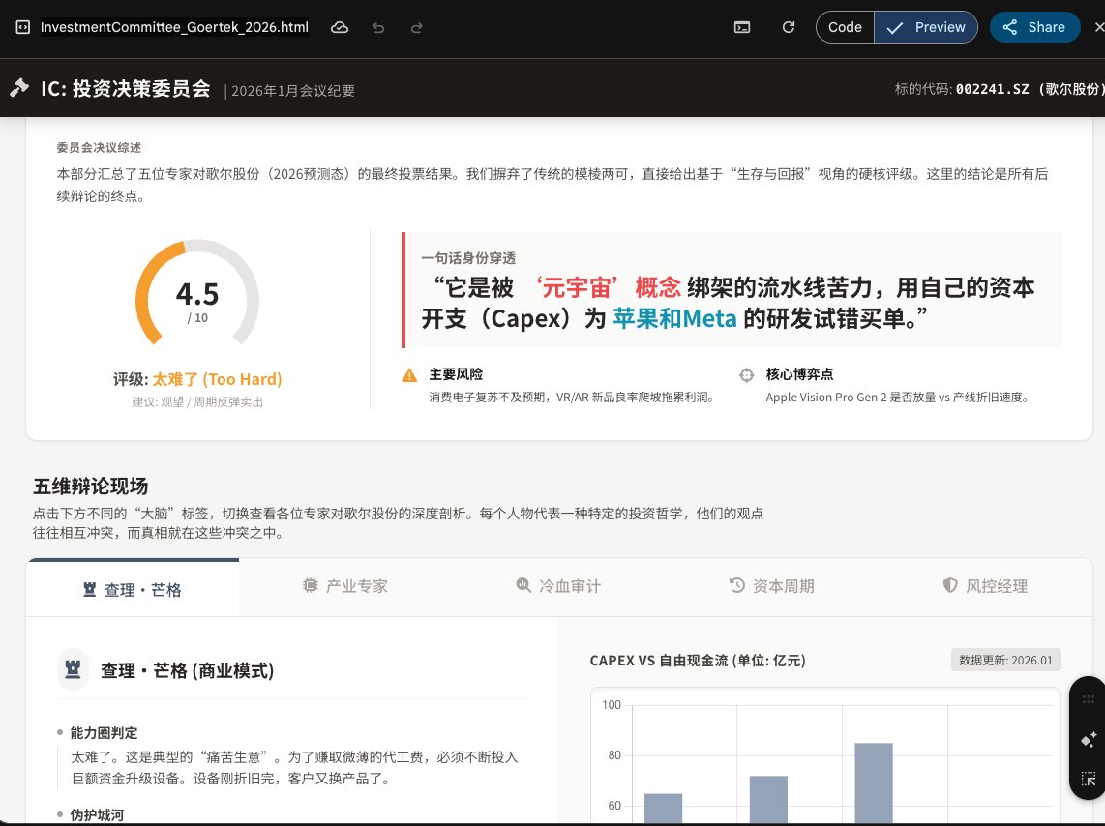Viewport: 1105px width, 826px height.
Task: Switch to Code view
Action: [845, 27]
